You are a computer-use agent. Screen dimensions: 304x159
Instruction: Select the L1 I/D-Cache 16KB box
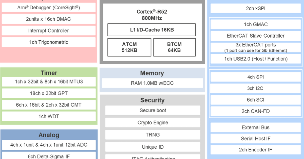point(151,30)
